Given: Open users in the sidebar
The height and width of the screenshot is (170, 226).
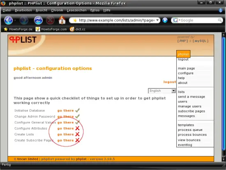Looking at the screenshot, I should [182, 102].
